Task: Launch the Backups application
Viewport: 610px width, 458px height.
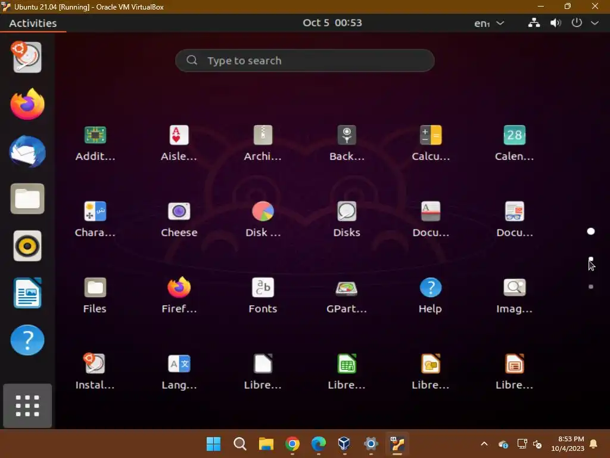Action: (347, 143)
